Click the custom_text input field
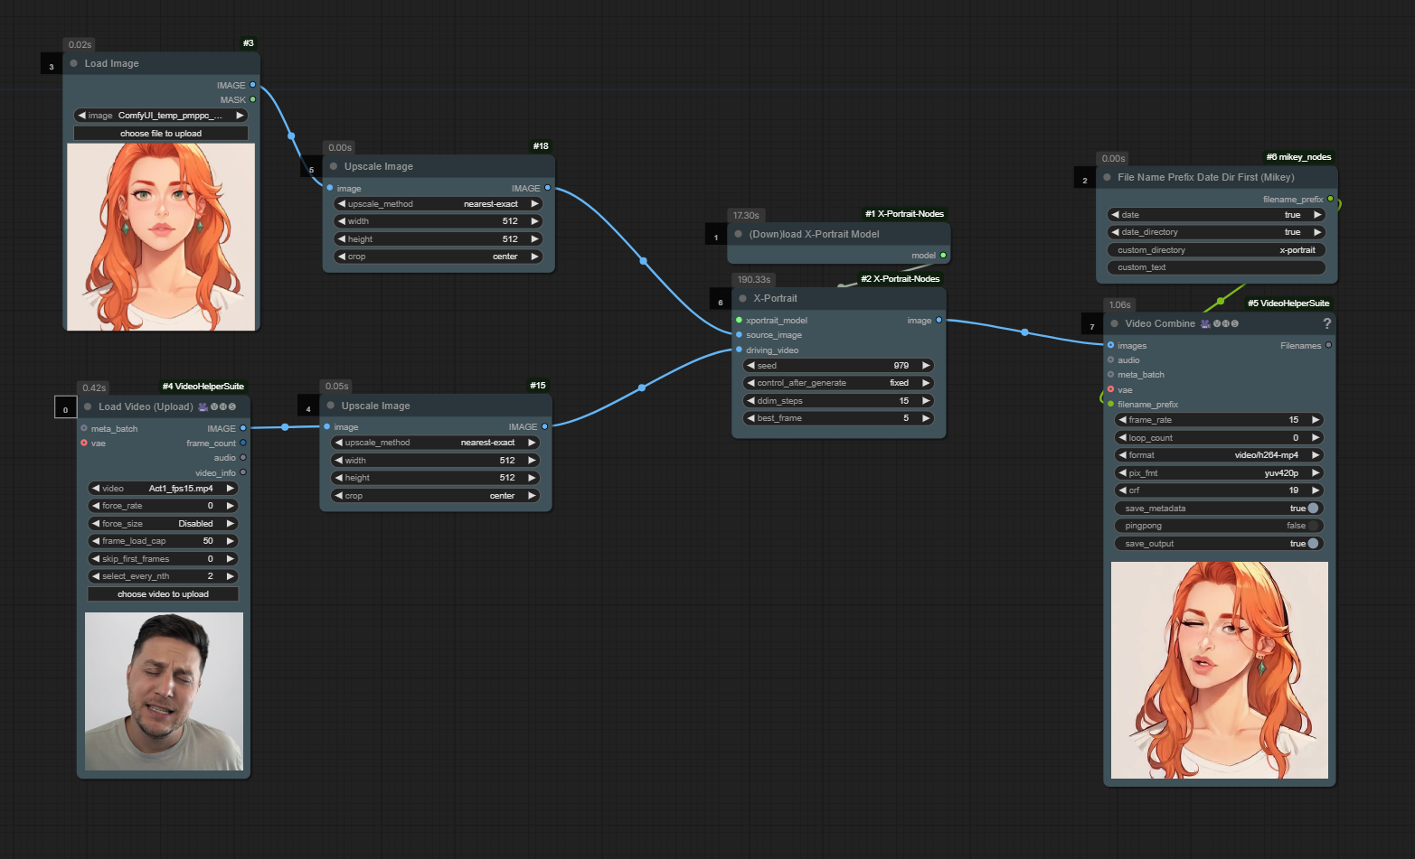1415x859 pixels. click(1216, 267)
